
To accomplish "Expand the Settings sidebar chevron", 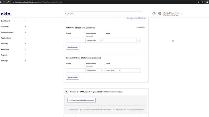I will click(25, 61).
